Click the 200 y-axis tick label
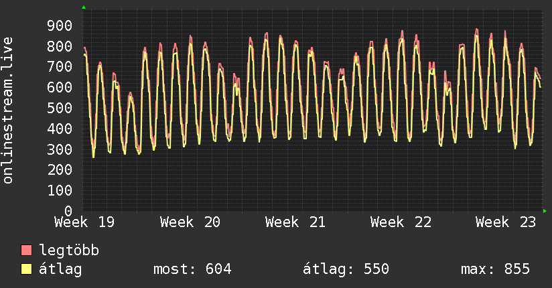 [x=60, y=170]
